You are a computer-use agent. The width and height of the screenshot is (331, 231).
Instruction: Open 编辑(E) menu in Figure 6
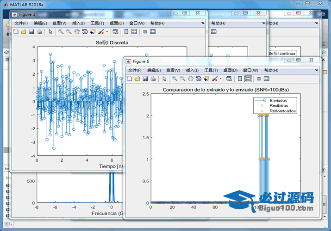click(154, 70)
